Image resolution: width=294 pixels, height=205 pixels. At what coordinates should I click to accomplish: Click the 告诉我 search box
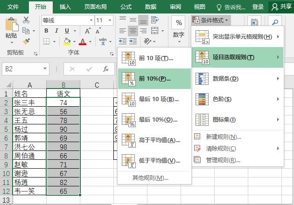point(231,7)
